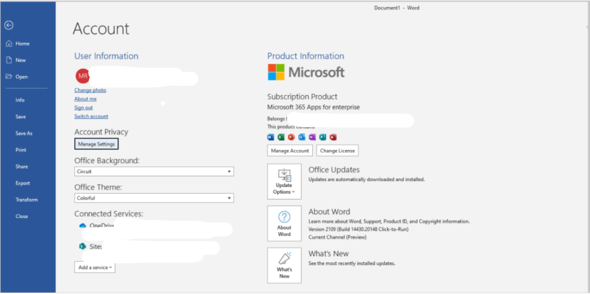Click the Change License button
The width and height of the screenshot is (590, 294).
(337, 151)
